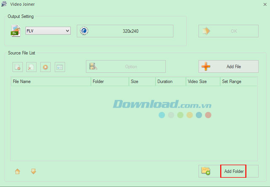Click the Add Folder button

coord(228,171)
